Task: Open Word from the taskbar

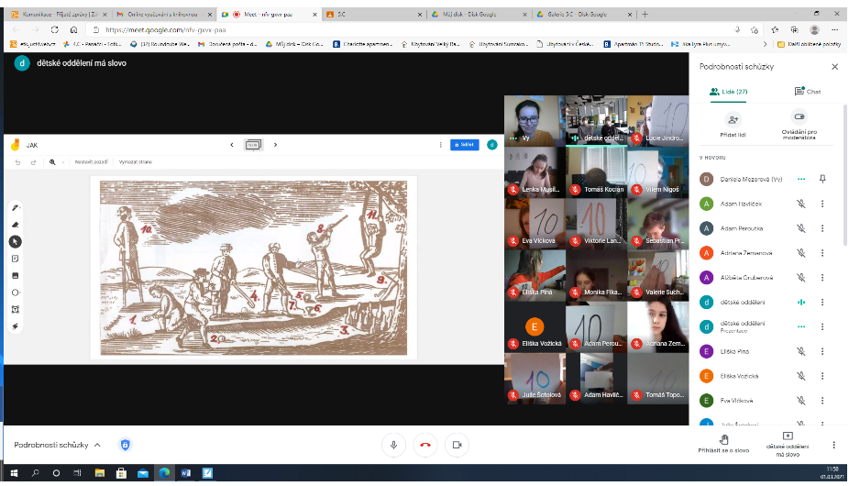Action: point(186,473)
